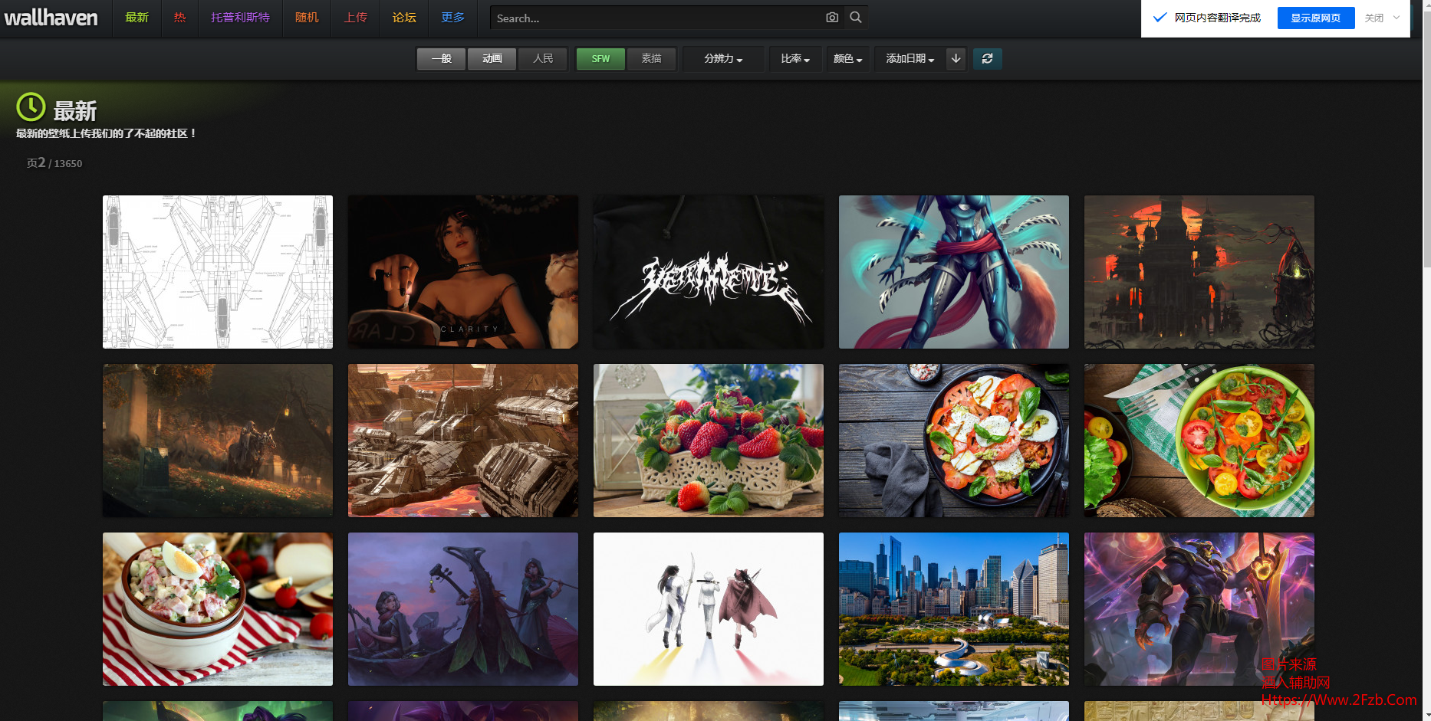Click the translation complete checkmark icon
This screenshot has height=721, width=1431.
click(x=1160, y=18)
